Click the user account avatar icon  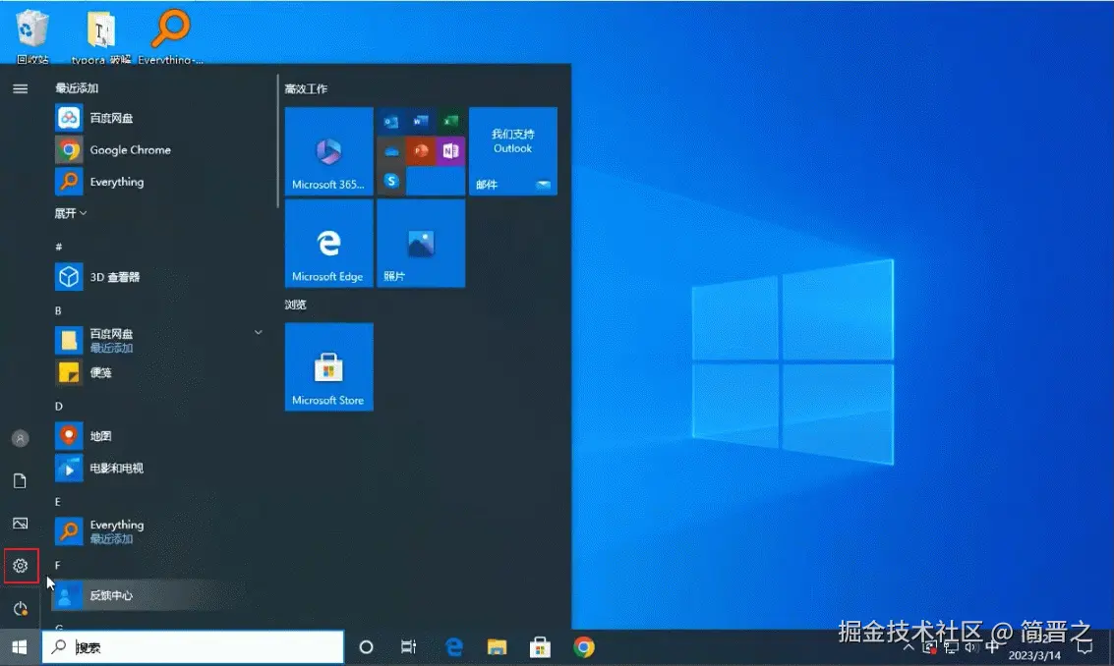20,438
